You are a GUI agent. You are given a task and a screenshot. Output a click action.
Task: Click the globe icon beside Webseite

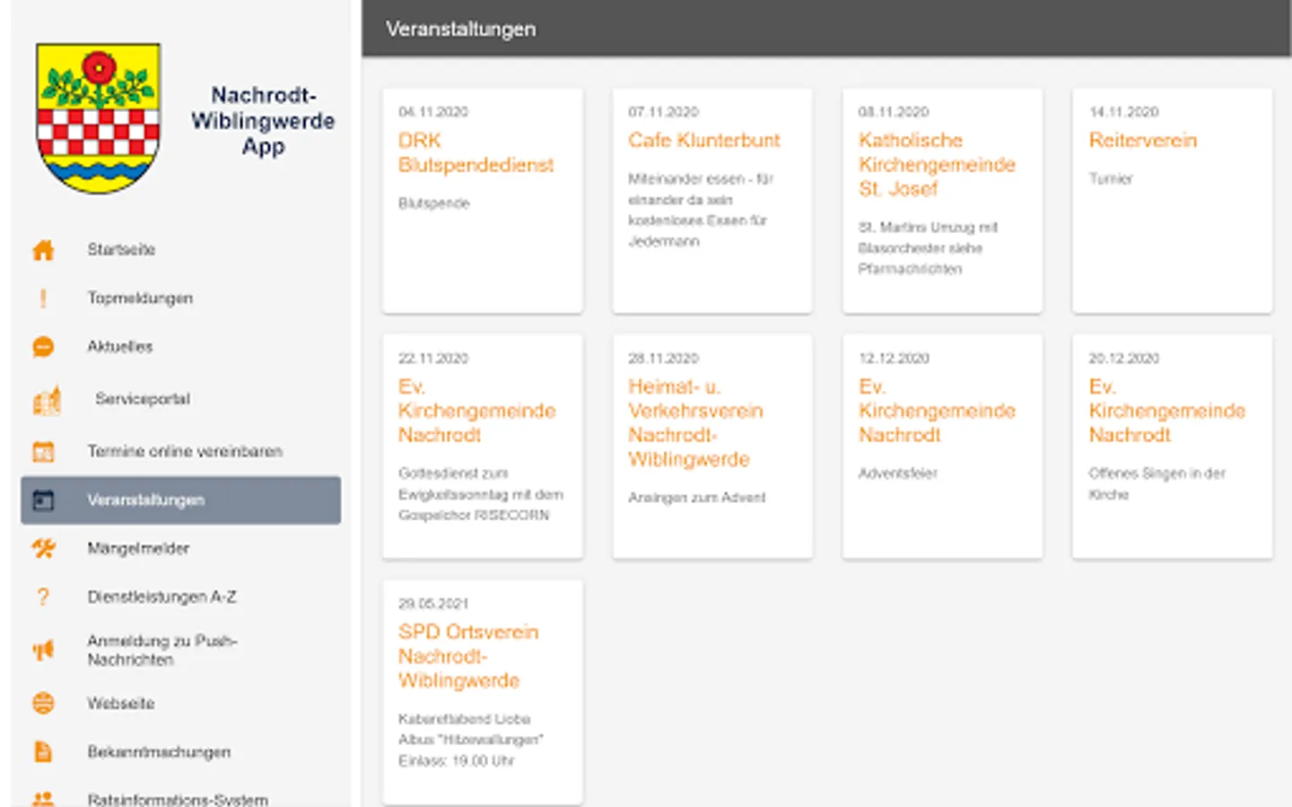coord(43,703)
